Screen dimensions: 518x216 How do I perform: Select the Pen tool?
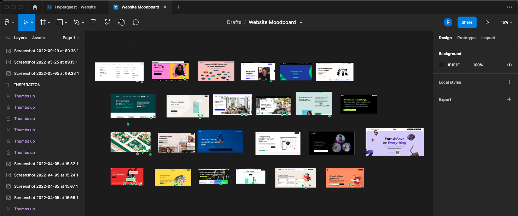click(x=77, y=22)
